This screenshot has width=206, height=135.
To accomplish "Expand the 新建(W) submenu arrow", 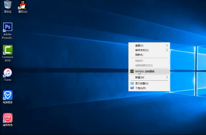I will point(167,77).
